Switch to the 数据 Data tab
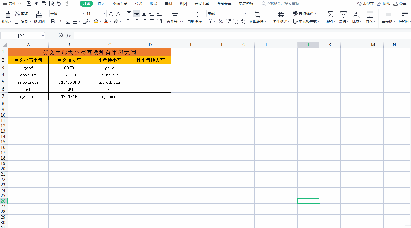Screen dimensions: 411x228 click(x=153, y=4)
